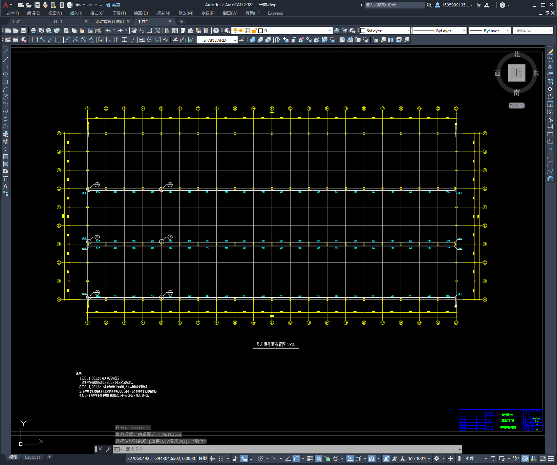Click the coordinates readout in status bar
The height and width of the screenshot is (465, 557).
click(x=161, y=459)
